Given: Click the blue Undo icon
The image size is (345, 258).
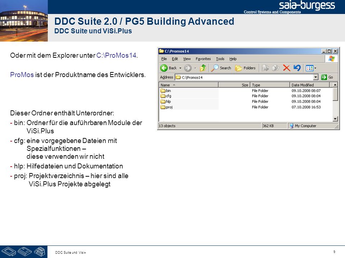Looking at the screenshot, I should click(297, 68).
